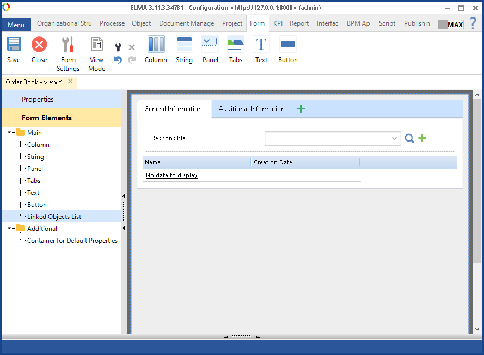Collapse the Additional folder tree node

pyautogui.click(x=10, y=229)
